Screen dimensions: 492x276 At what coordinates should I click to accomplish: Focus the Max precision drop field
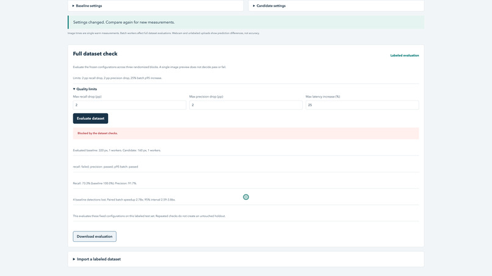245,105
